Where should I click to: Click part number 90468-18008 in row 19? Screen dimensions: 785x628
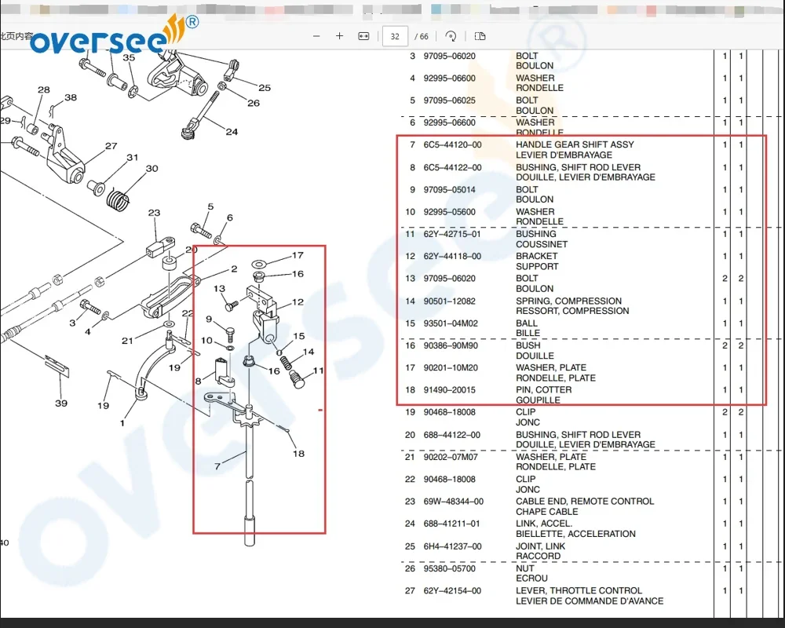pos(450,412)
